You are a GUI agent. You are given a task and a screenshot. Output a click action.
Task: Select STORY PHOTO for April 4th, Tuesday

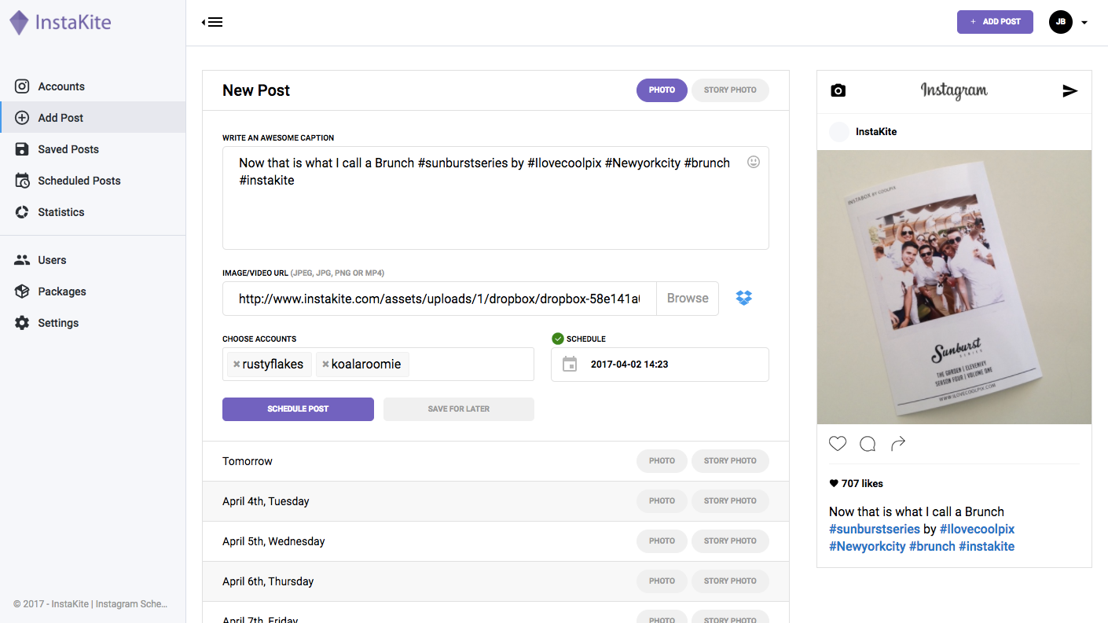730,501
